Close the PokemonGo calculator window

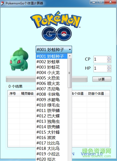pyautogui.click(x=110, y=2)
